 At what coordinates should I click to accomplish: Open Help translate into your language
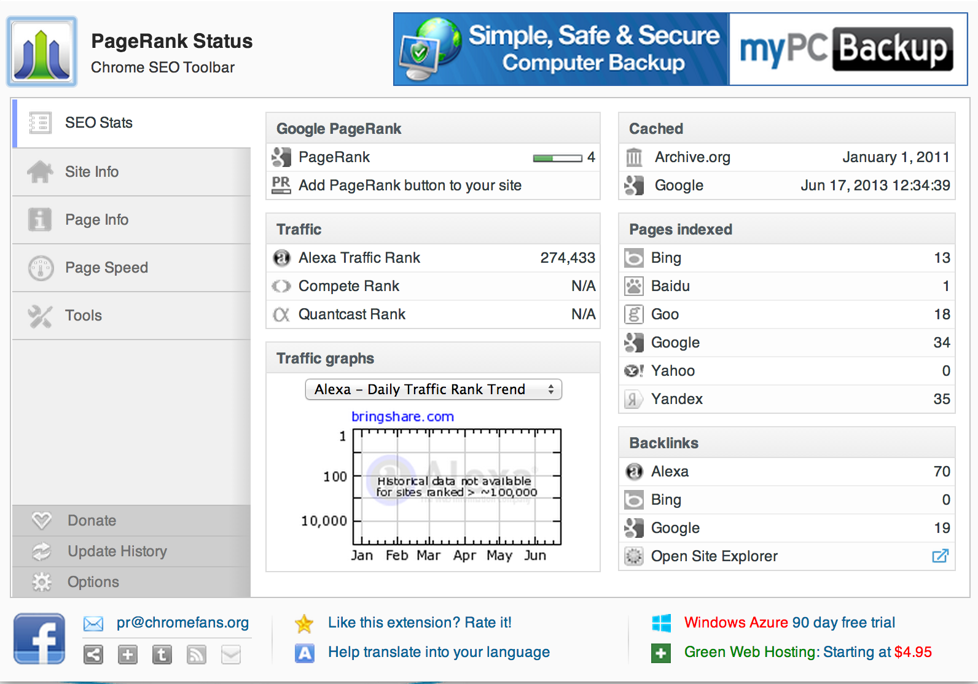[x=439, y=652]
